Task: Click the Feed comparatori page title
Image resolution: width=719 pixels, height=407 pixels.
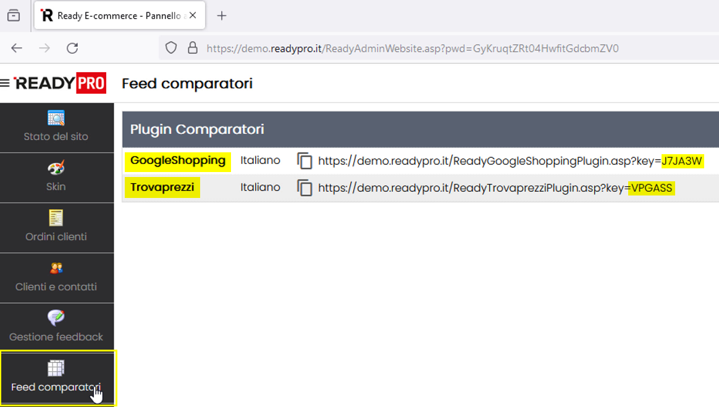Action: [x=187, y=84]
